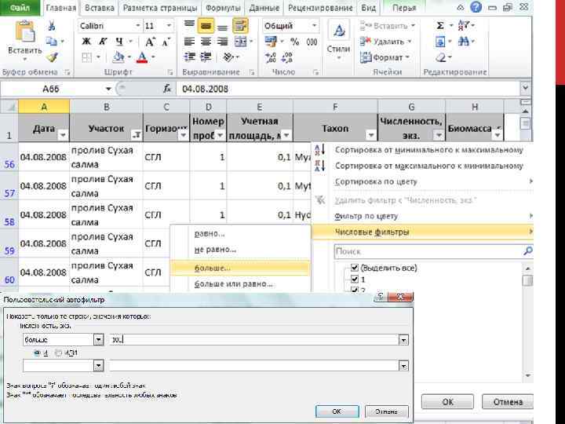Select the И radio button
This screenshot has height=424, width=565.
tap(37, 353)
